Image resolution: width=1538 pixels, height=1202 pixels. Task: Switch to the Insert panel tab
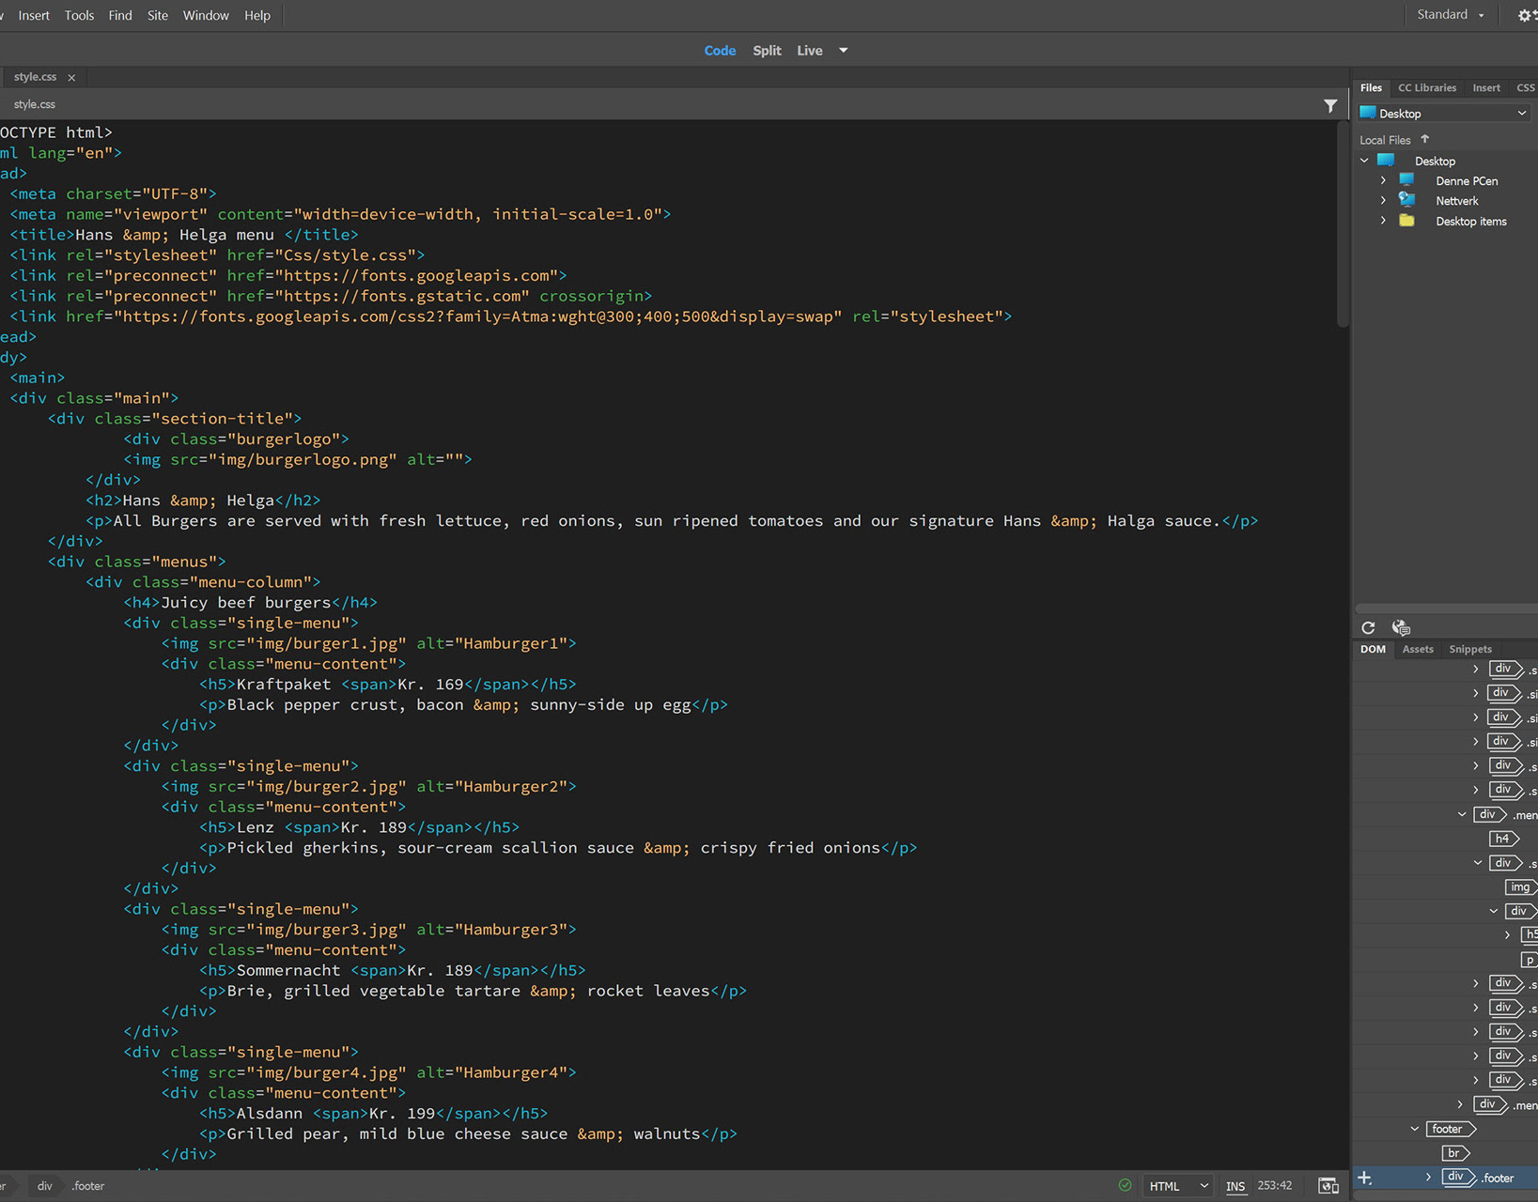[1486, 87]
